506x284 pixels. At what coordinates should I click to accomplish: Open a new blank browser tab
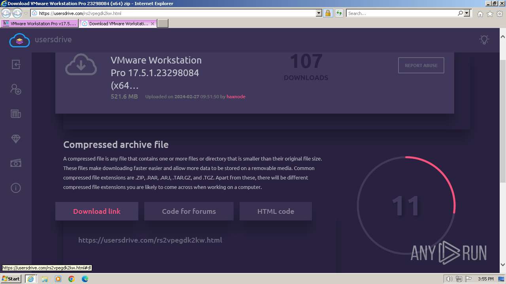click(x=163, y=23)
